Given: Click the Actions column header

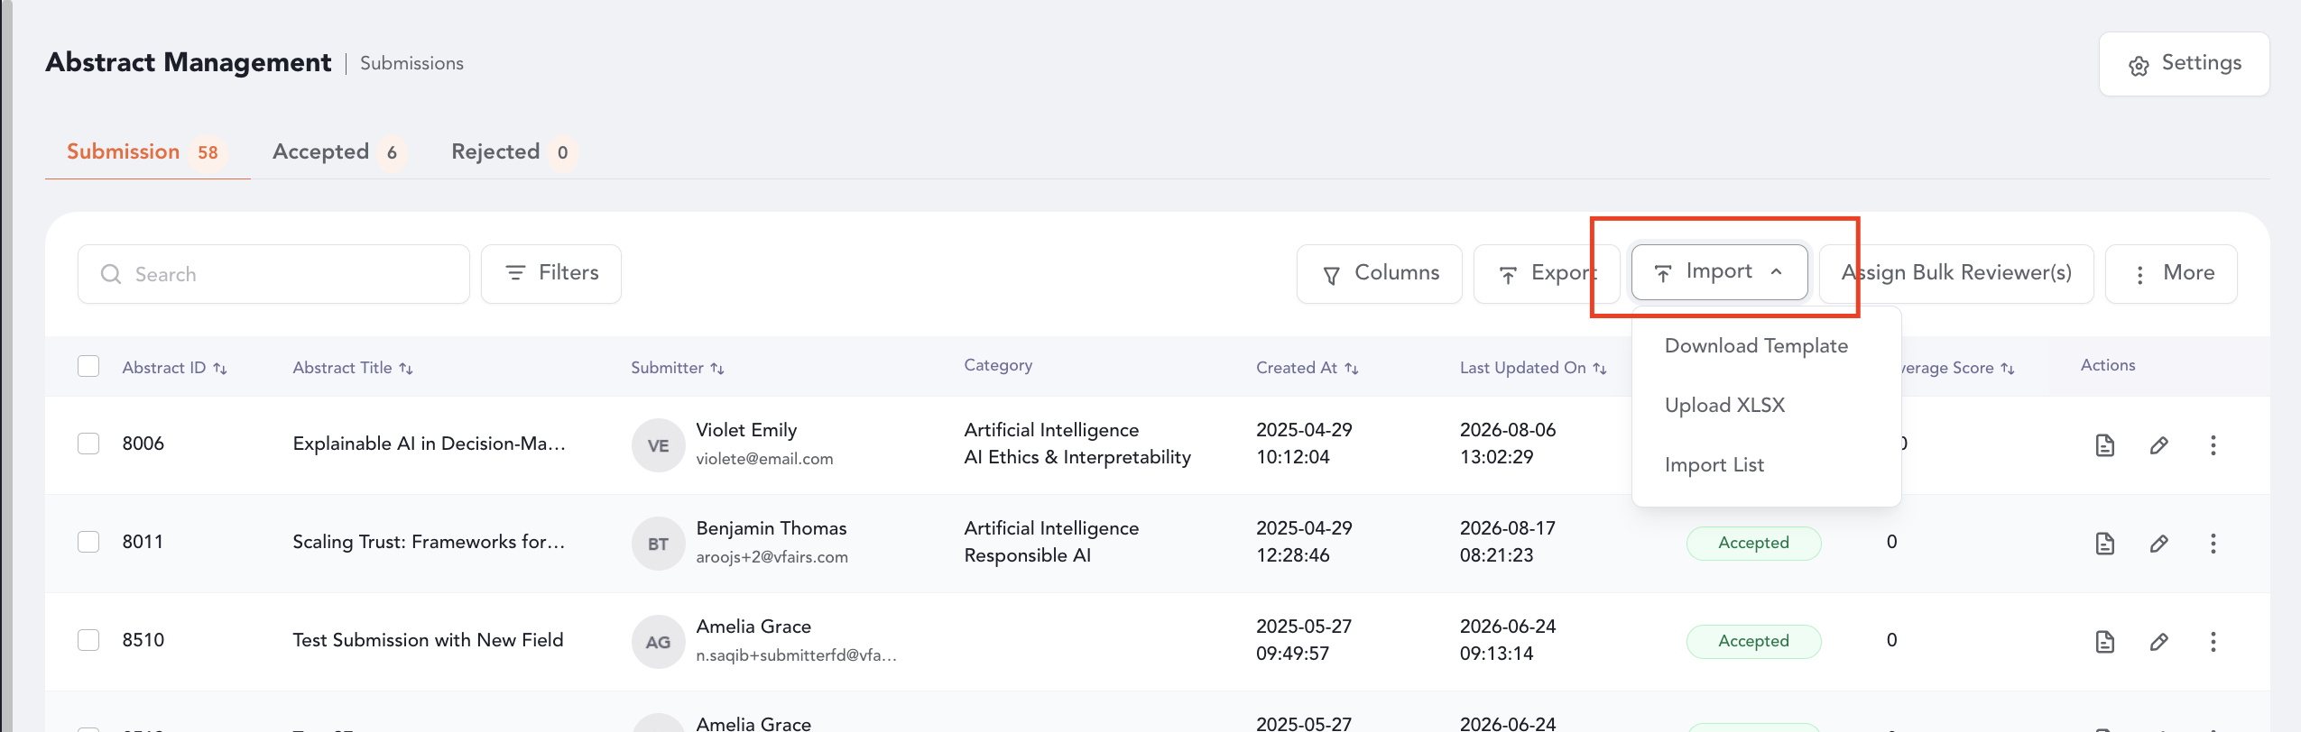Looking at the screenshot, I should [2108, 365].
